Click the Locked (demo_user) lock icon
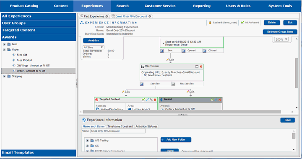The image size is (302, 159). (x=210, y=23)
